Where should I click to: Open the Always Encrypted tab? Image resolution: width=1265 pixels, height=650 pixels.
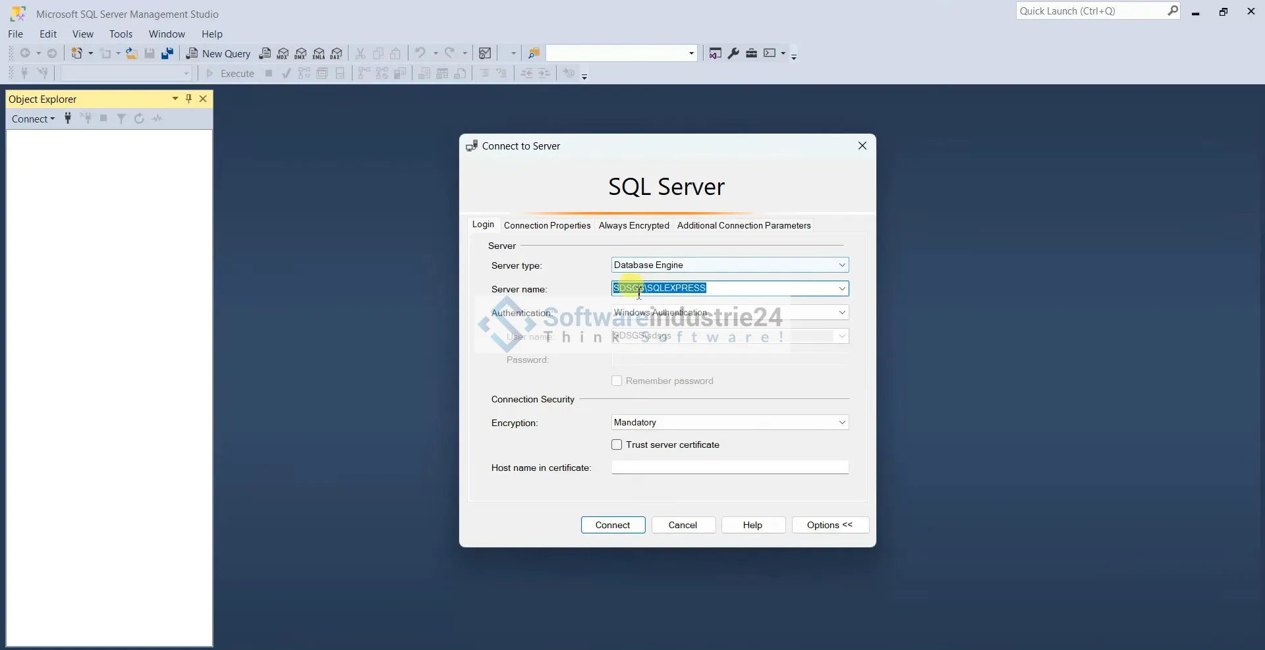tap(633, 225)
